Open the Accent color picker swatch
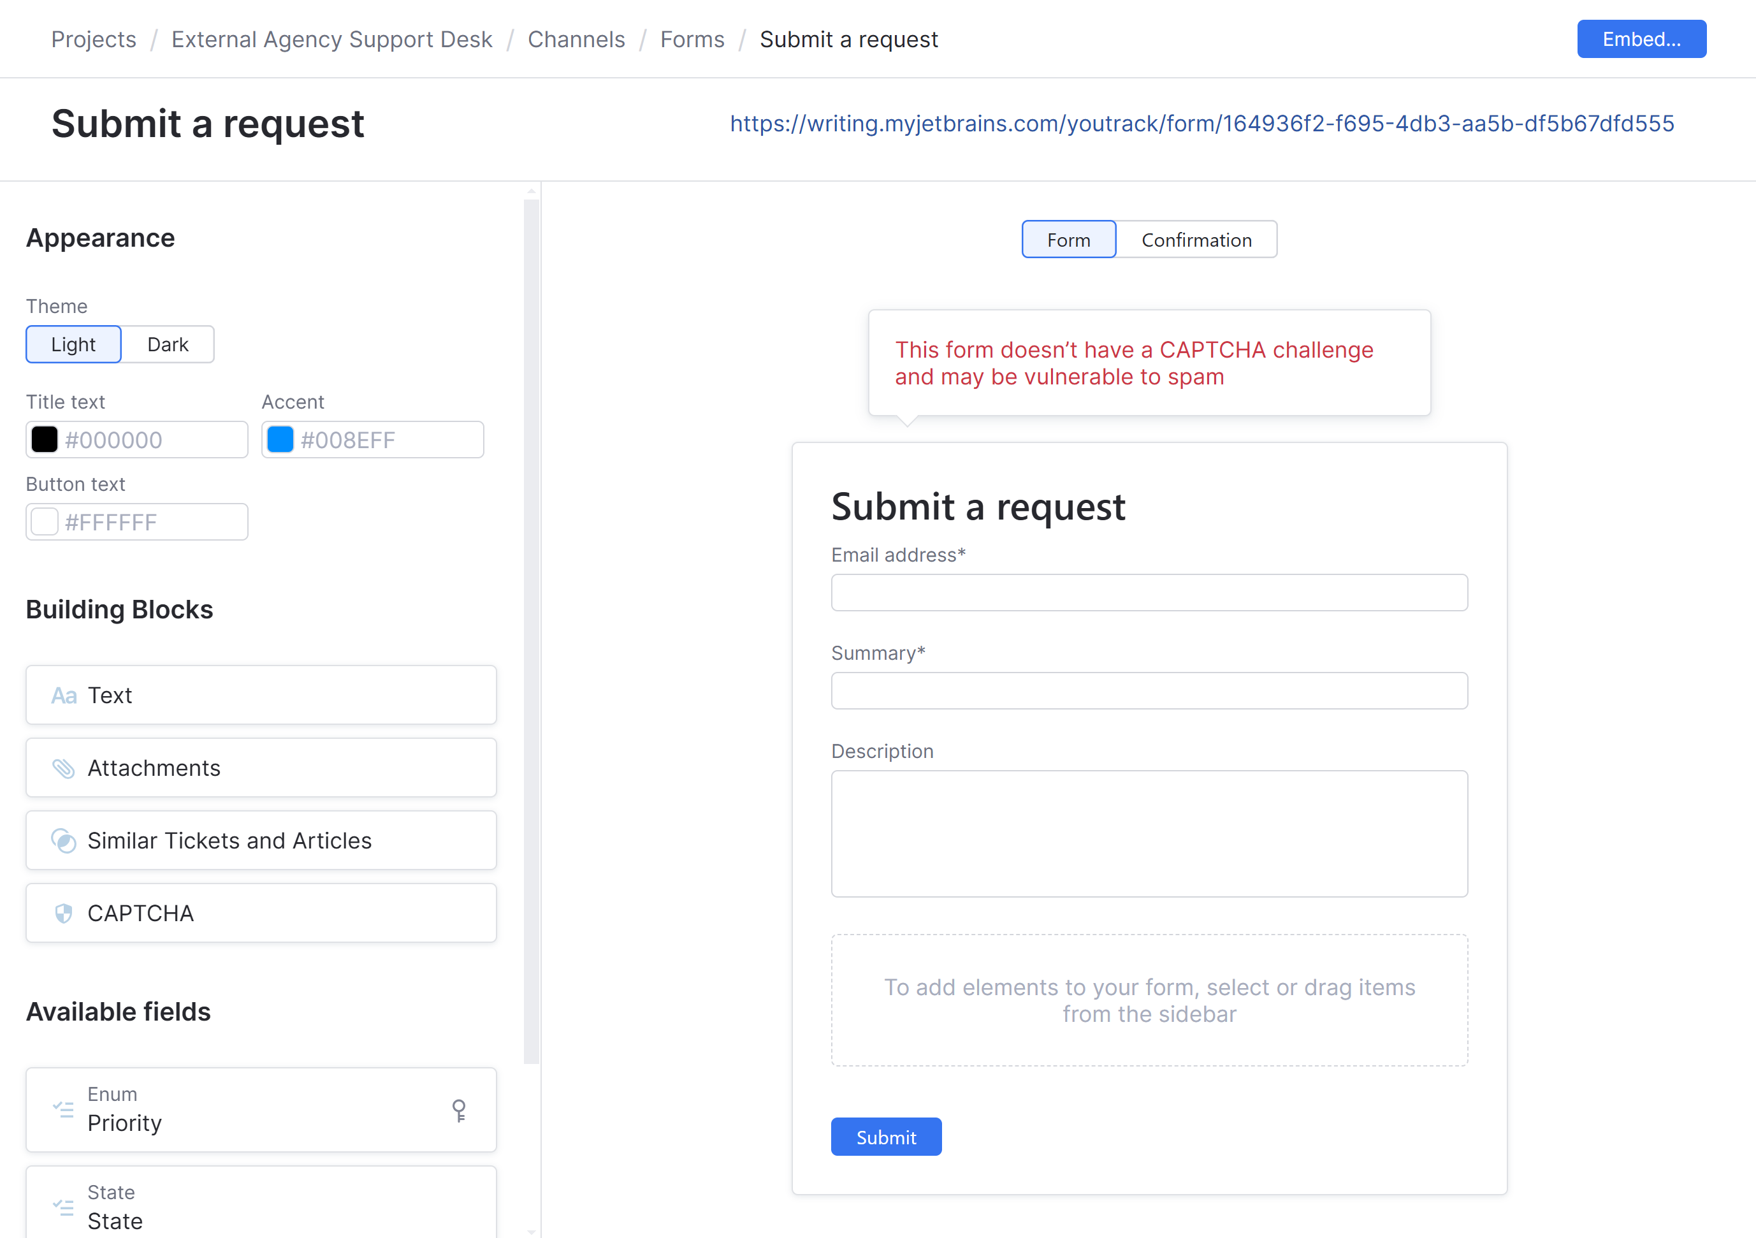This screenshot has height=1238, width=1756. [280, 440]
